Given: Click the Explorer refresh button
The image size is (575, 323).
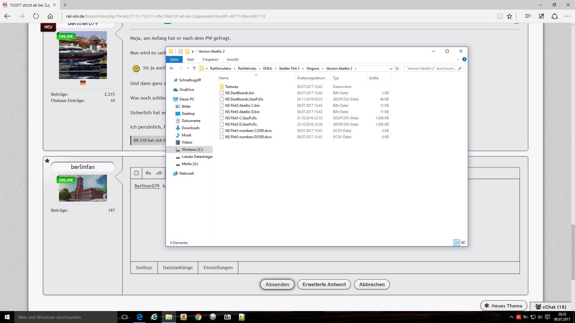Looking at the screenshot, I should click(x=397, y=68).
